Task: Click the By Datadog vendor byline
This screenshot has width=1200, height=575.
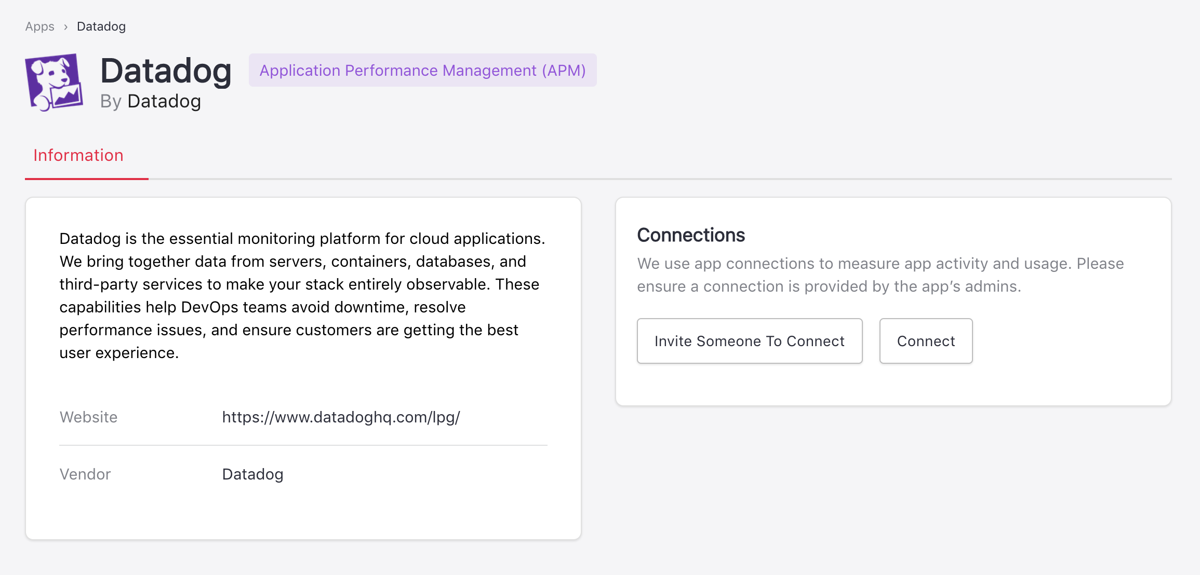Action: (151, 101)
